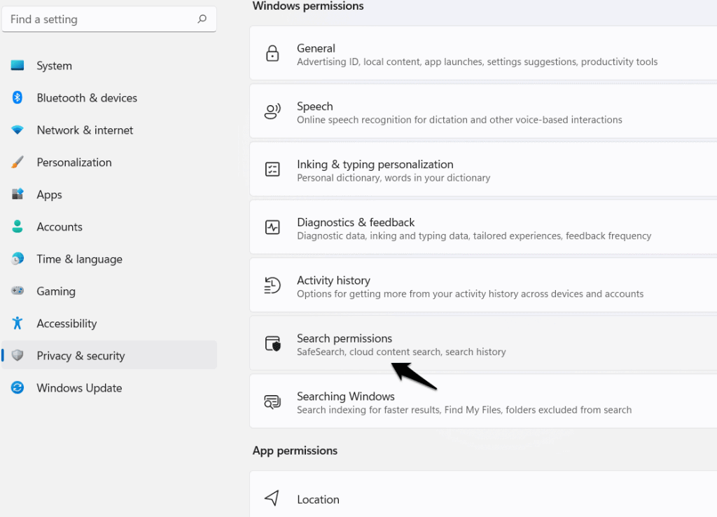Click the Activity history clock icon

pos(272,285)
